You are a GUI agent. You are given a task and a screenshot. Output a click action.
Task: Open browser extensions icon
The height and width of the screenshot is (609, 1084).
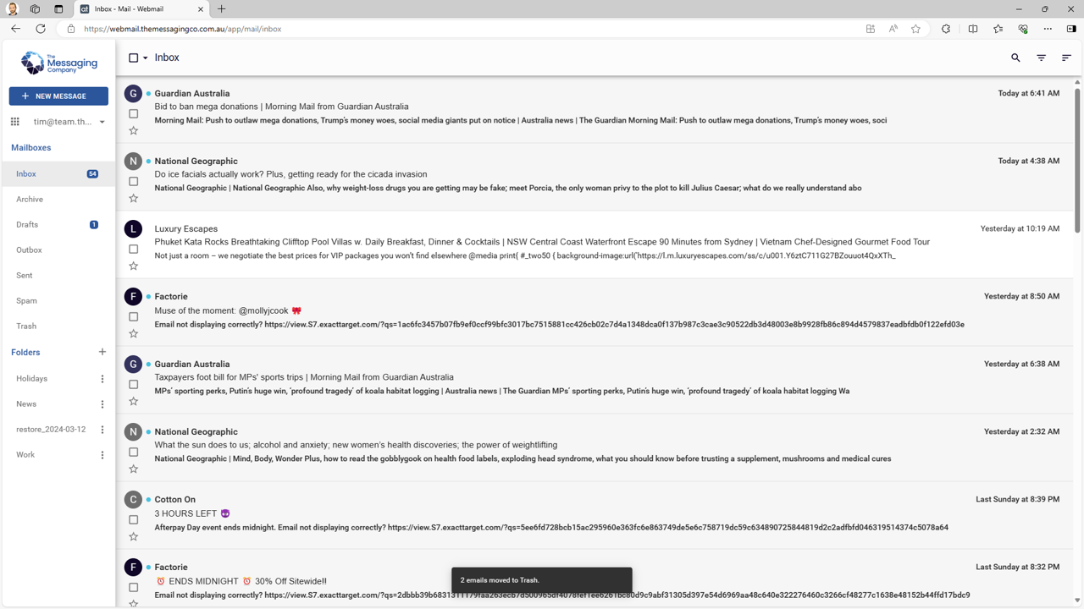coord(946,29)
